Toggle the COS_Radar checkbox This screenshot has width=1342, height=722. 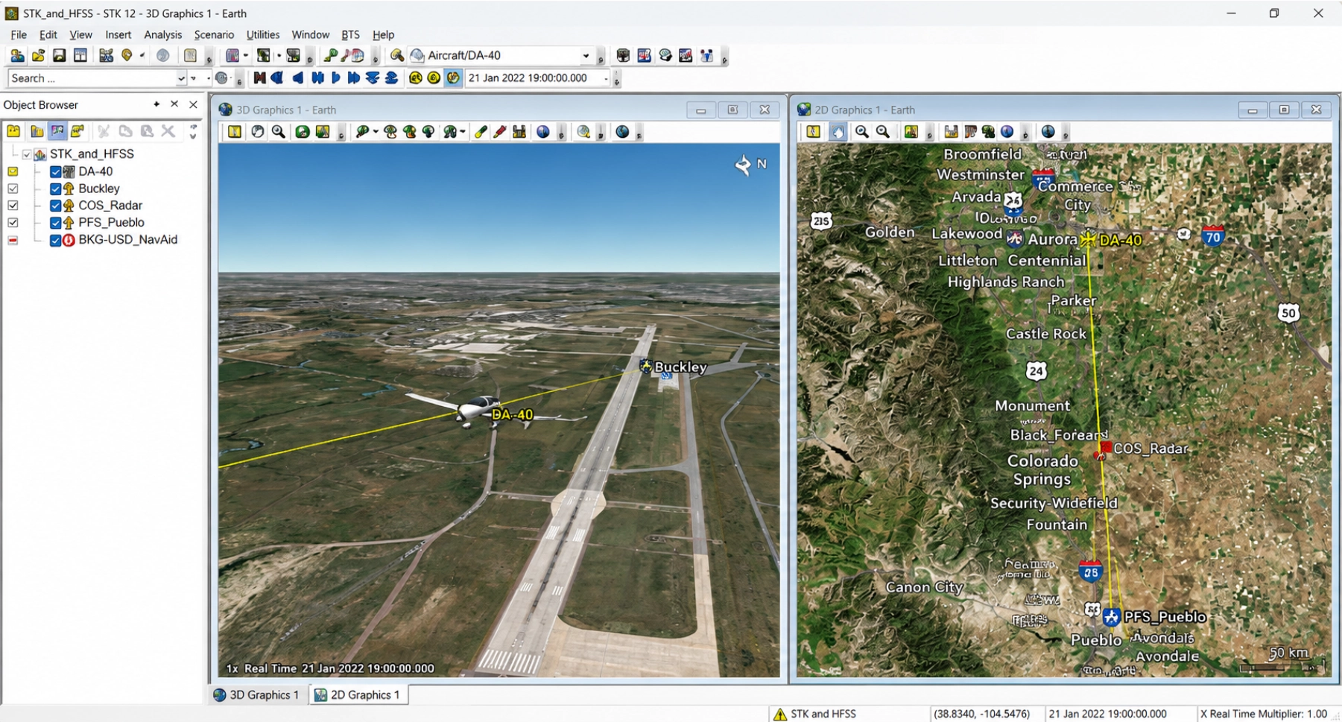55,206
